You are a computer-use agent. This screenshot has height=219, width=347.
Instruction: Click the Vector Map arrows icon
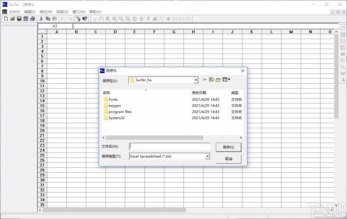coord(343,67)
